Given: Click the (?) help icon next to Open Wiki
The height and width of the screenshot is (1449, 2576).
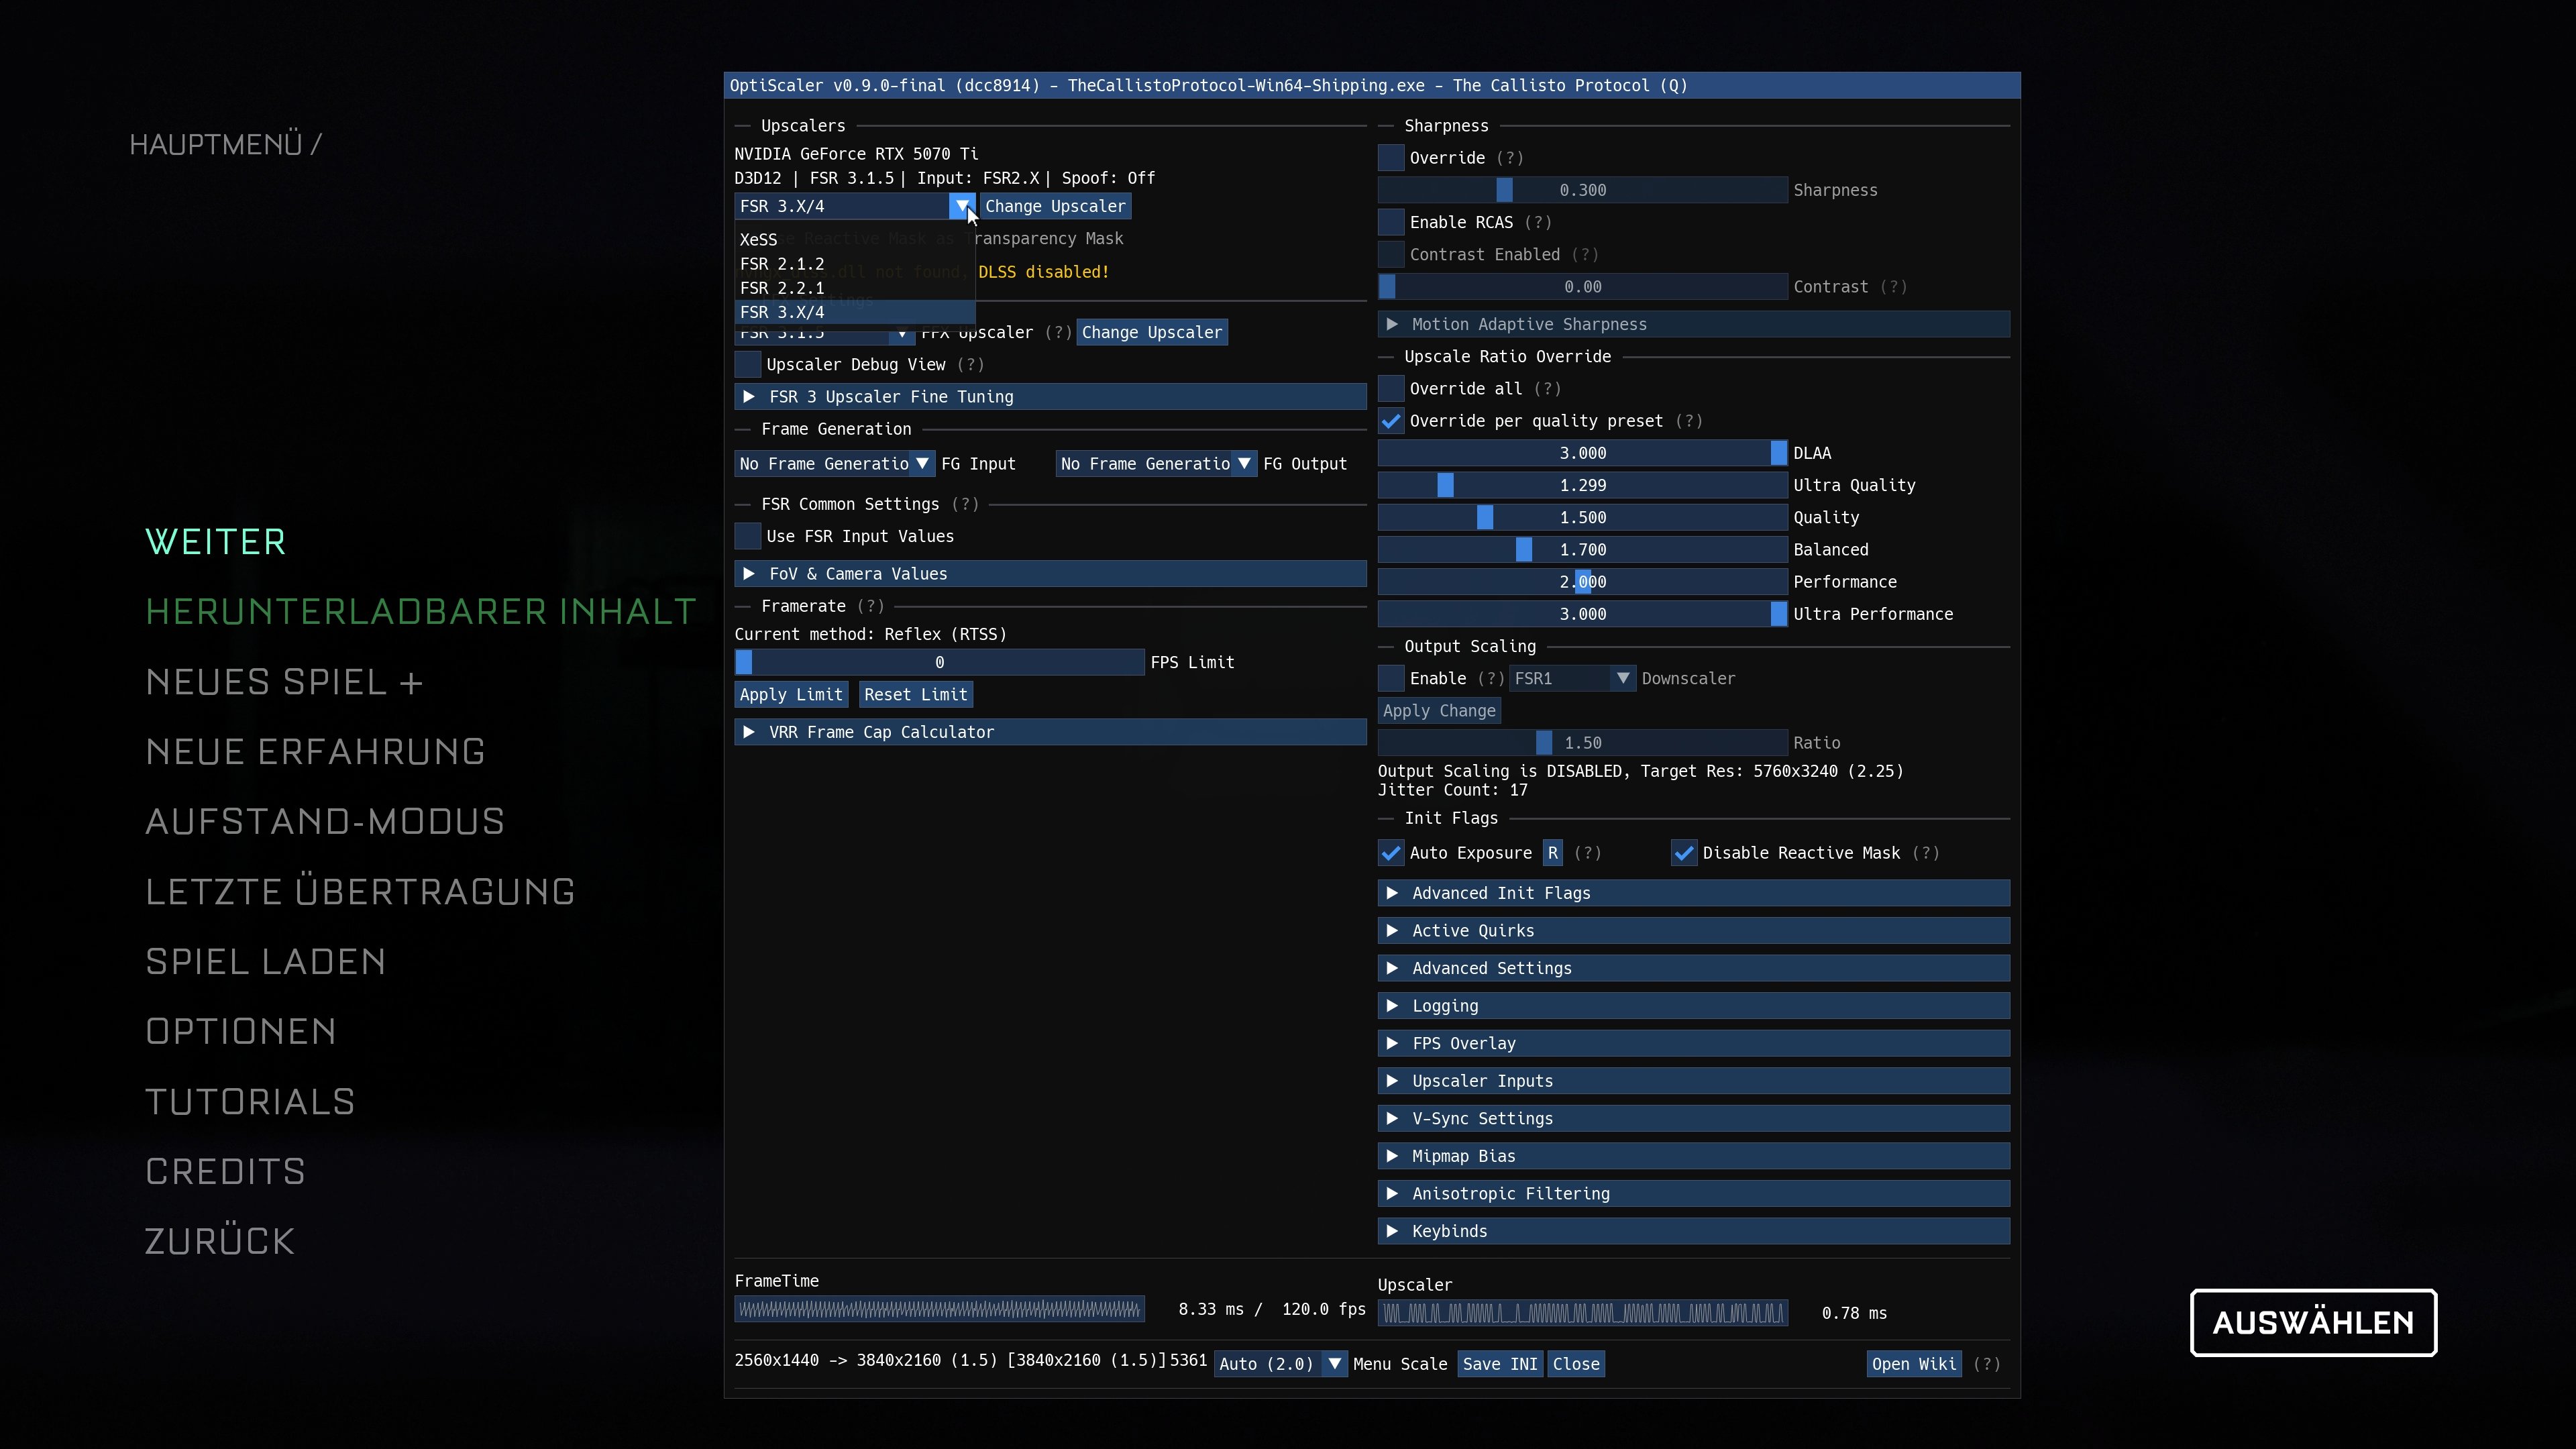Looking at the screenshot, I should 1987,1364.
